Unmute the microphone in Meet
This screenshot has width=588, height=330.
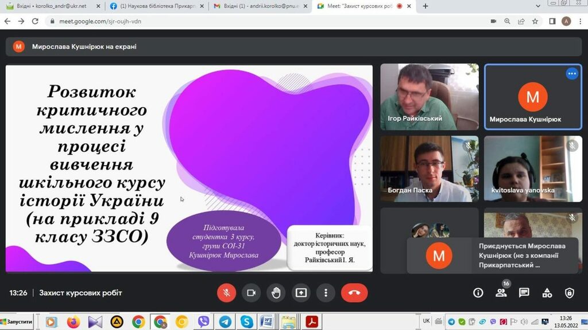tap(226, 293)
